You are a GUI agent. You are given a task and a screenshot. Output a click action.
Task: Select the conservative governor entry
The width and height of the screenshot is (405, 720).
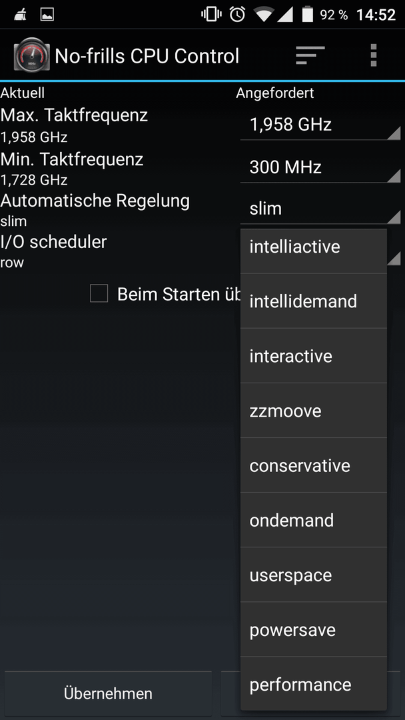click(314, 465)
